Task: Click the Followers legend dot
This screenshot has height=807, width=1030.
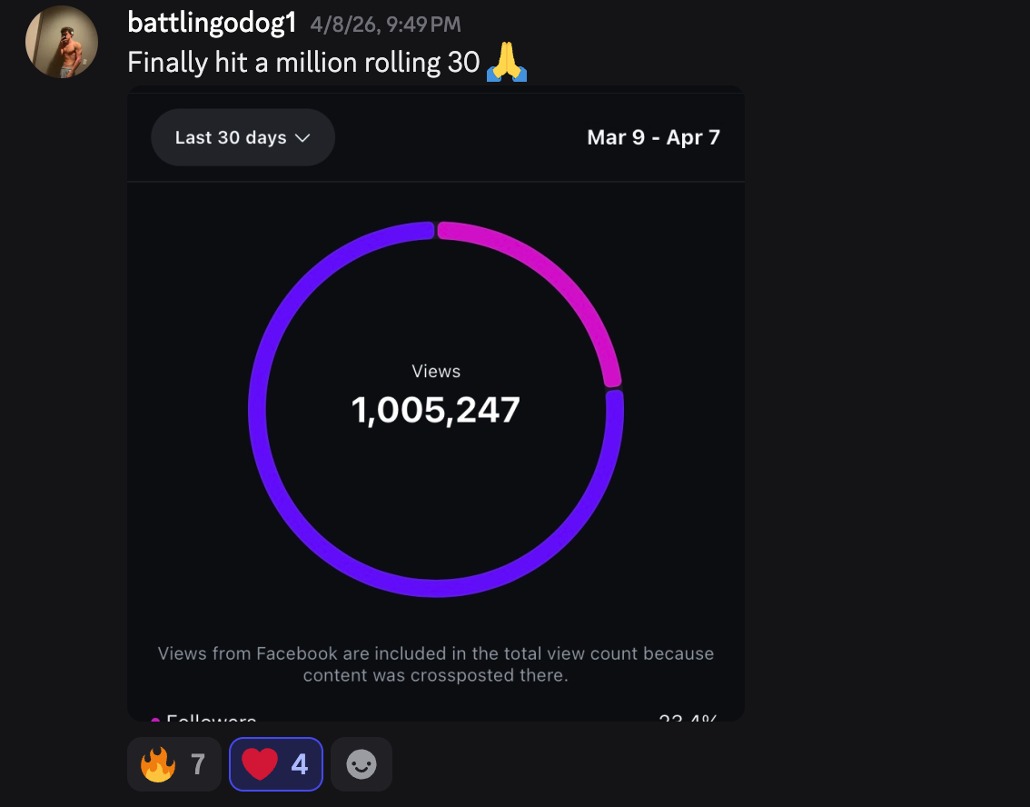Action: (x=155, y=719)
